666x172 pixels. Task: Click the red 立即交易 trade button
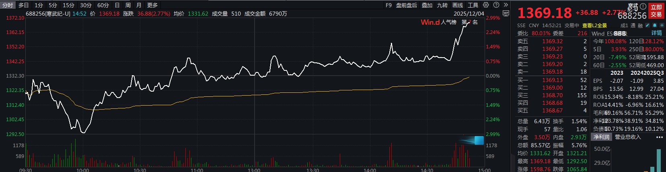656,11
